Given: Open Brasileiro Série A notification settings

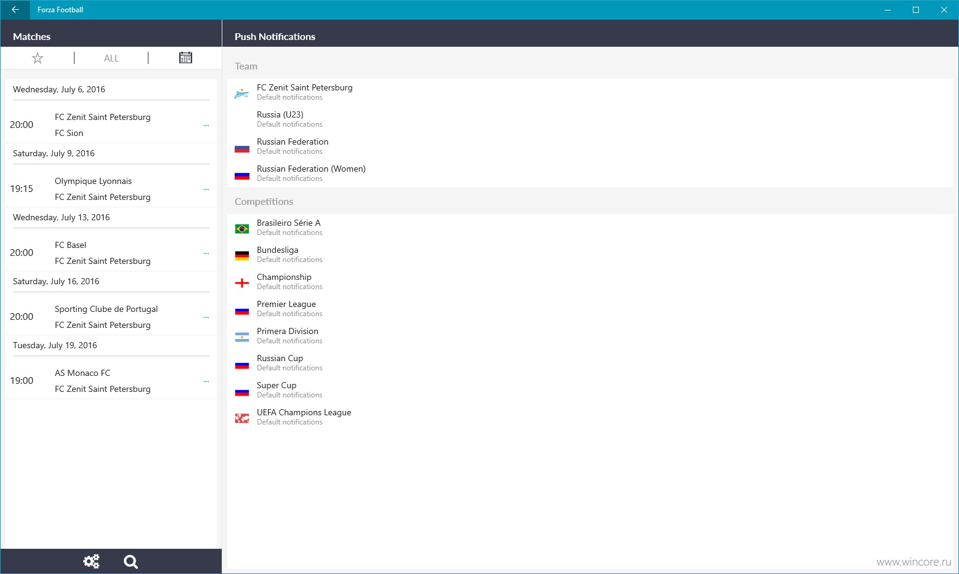Looking at the screenshot, I should pos(590,228).
